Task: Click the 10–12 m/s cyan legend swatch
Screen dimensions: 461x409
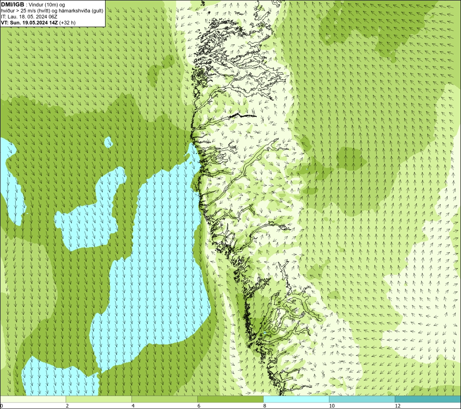Action: click(x=362, y=399)
